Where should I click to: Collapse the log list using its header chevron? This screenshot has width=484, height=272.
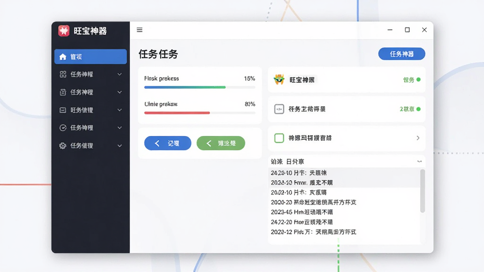click(x=420, y=161)
